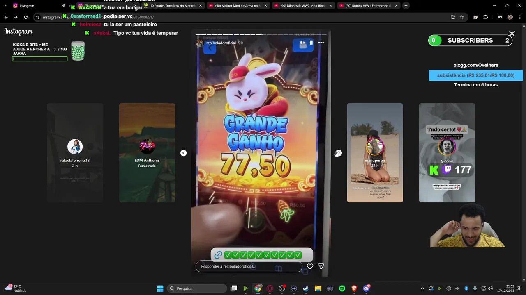This screenshot has width=526, height=295.
Task: Open the Windows Start menu
Action: coord(160,288)
